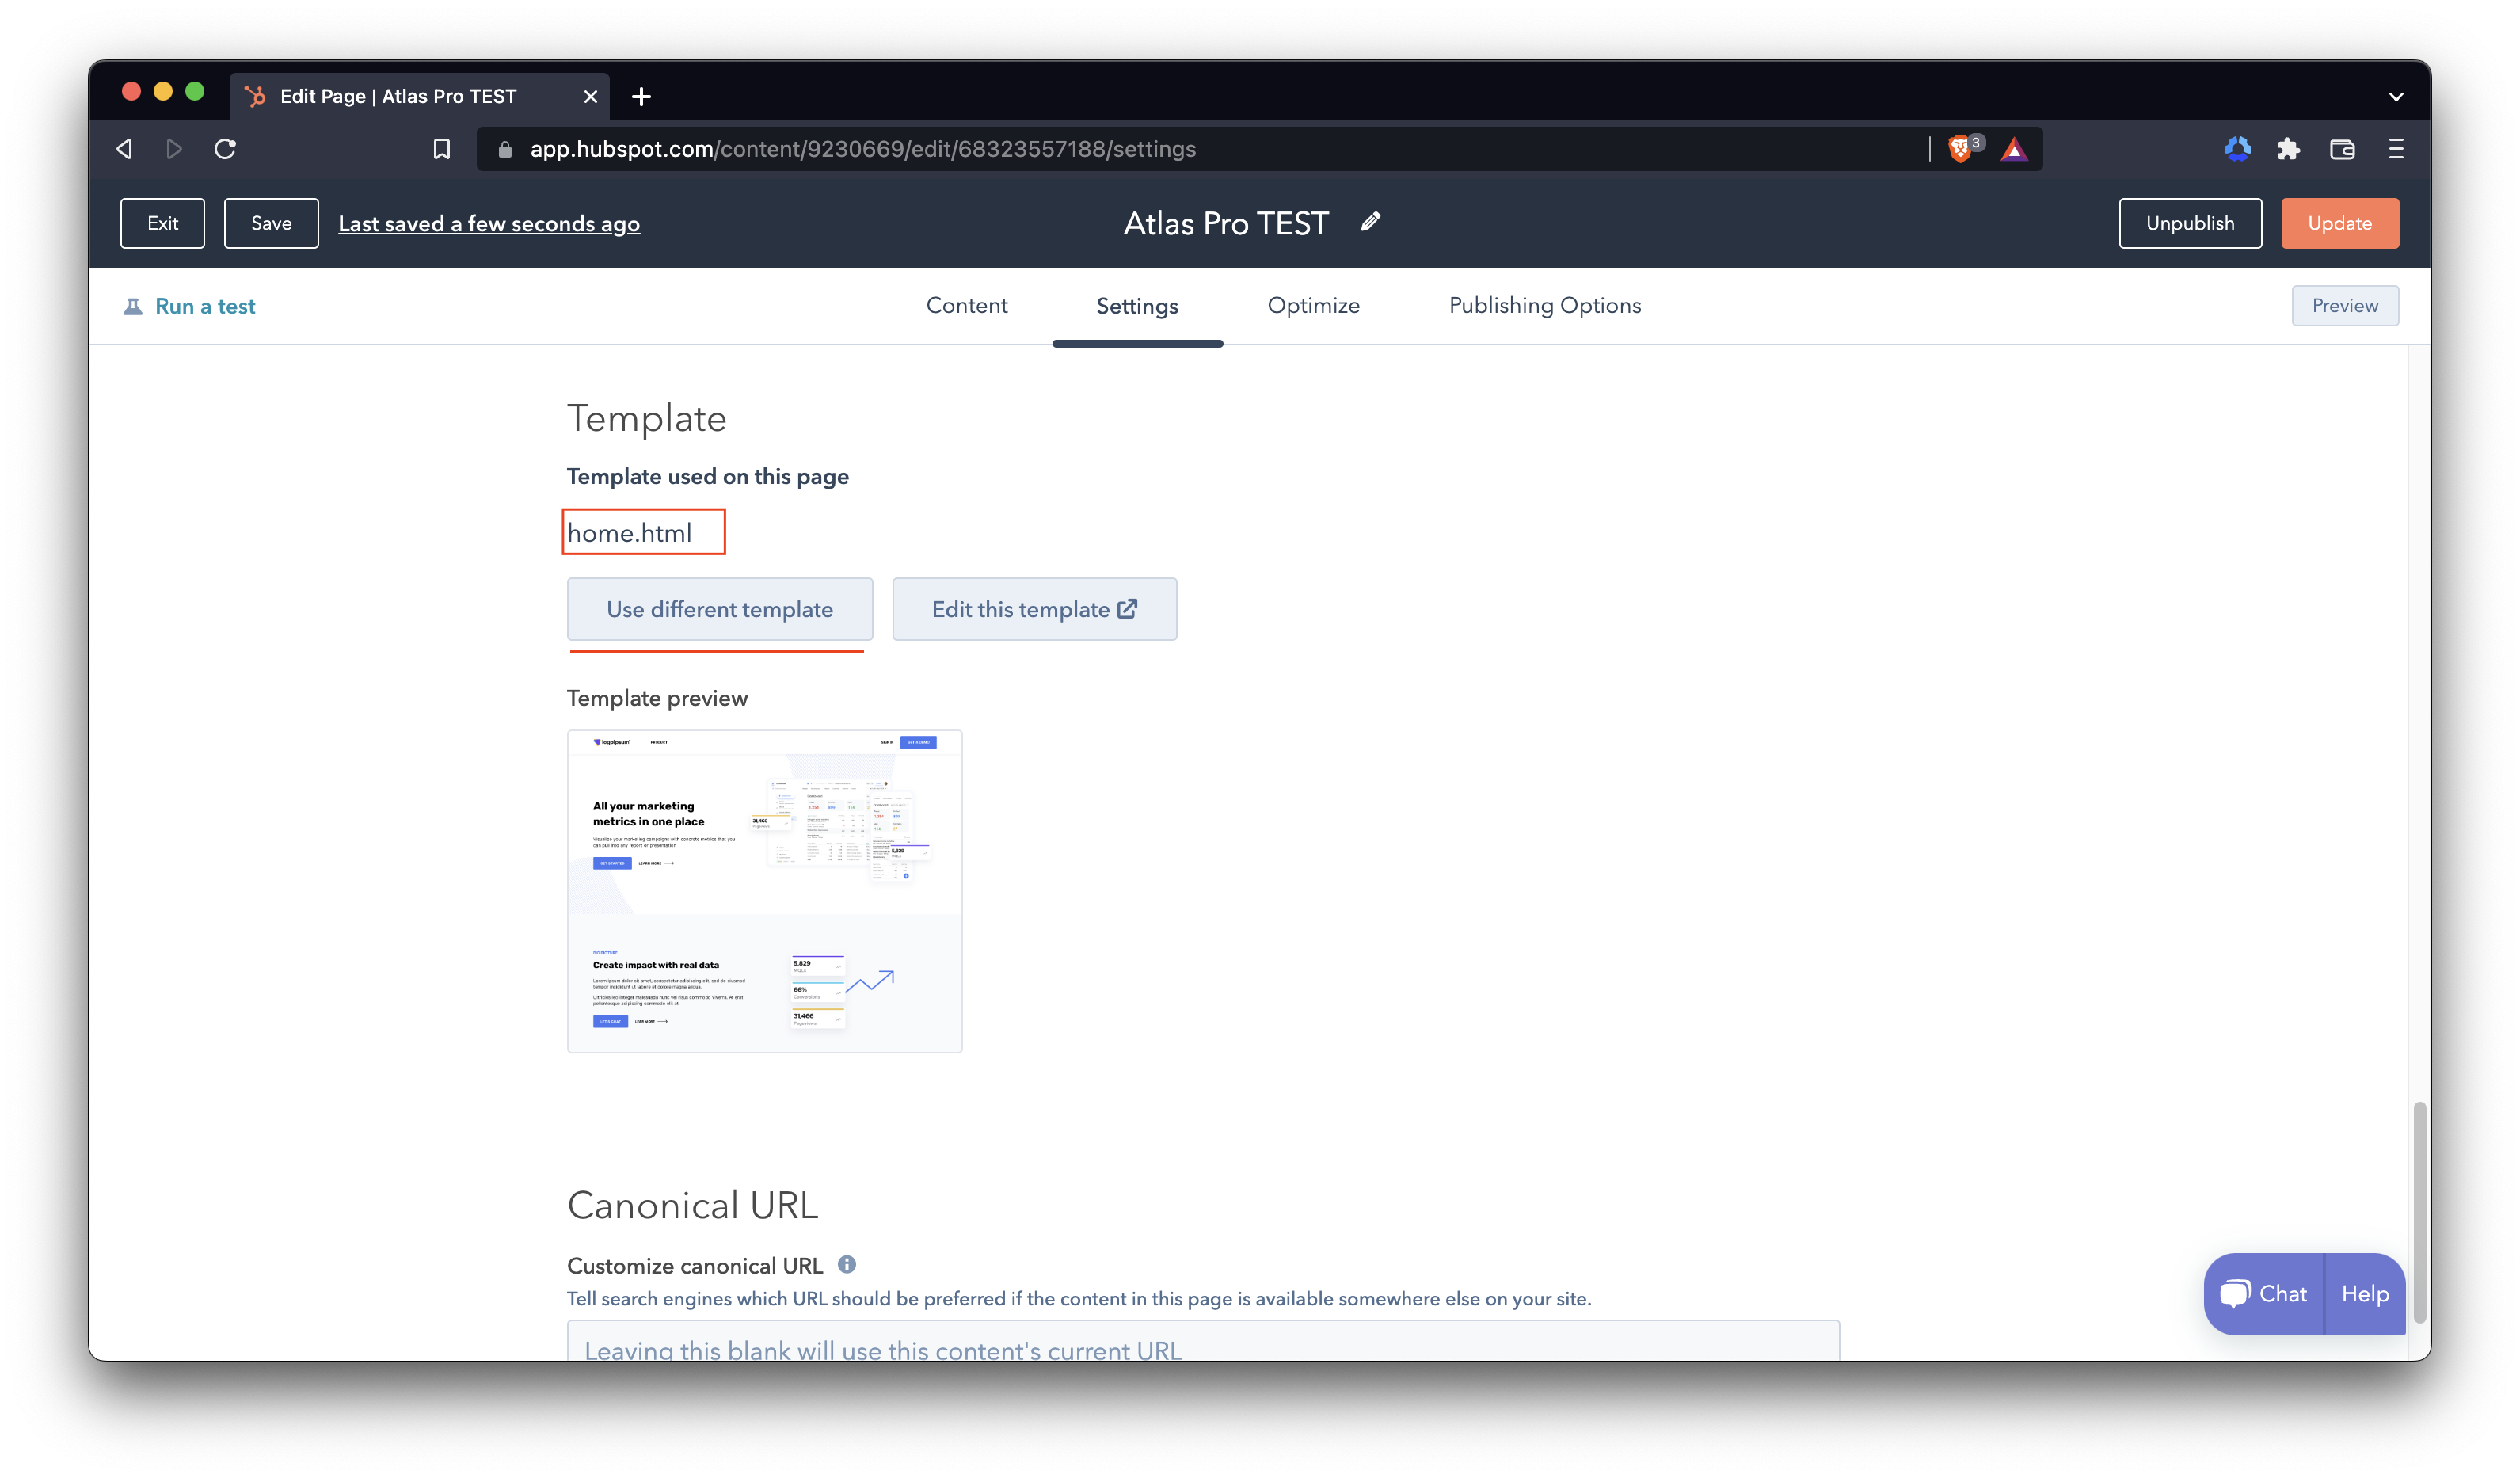Click the flask icon next to Run a test

pyautogui.click(x=133, y=306)
